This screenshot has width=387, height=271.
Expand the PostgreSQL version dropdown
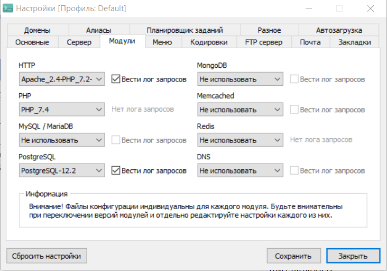(62, 170)
